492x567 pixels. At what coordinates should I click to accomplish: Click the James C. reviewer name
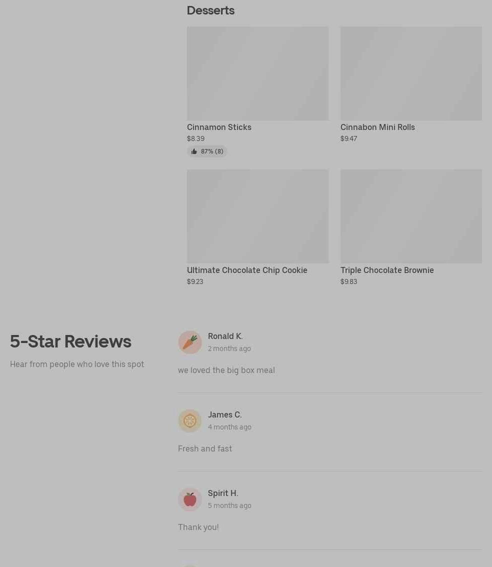pyautogui.click(x=224, y=415)
